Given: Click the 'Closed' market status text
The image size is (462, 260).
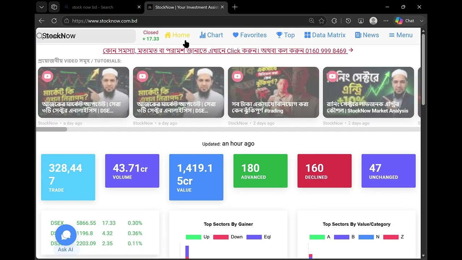Looking at the screenshot, I should [151, 32].
